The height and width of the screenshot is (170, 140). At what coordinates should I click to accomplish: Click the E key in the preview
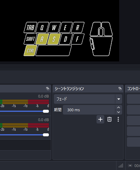tap(66, 27)
